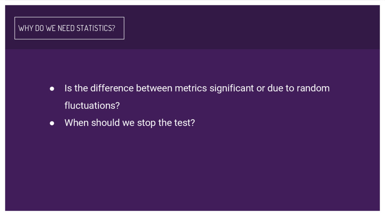The height and width of the screenshot is (216, 385).
Task: Click the word "due" in the first bullet
Action: point(274,88)
